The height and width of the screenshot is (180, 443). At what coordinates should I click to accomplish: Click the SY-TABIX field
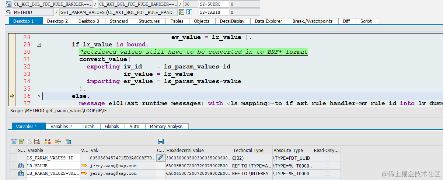pyautogui.click(x=213, y=12)
